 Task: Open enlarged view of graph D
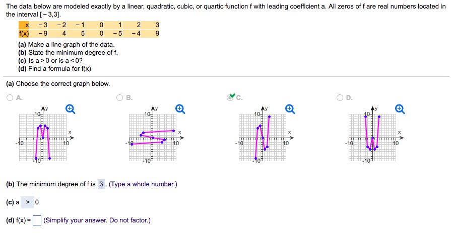pyautogui.click(x=399, y=108)
